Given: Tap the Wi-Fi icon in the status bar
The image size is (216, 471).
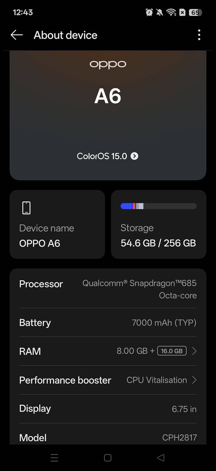Looking at the screenshot, I should point(171,12).
